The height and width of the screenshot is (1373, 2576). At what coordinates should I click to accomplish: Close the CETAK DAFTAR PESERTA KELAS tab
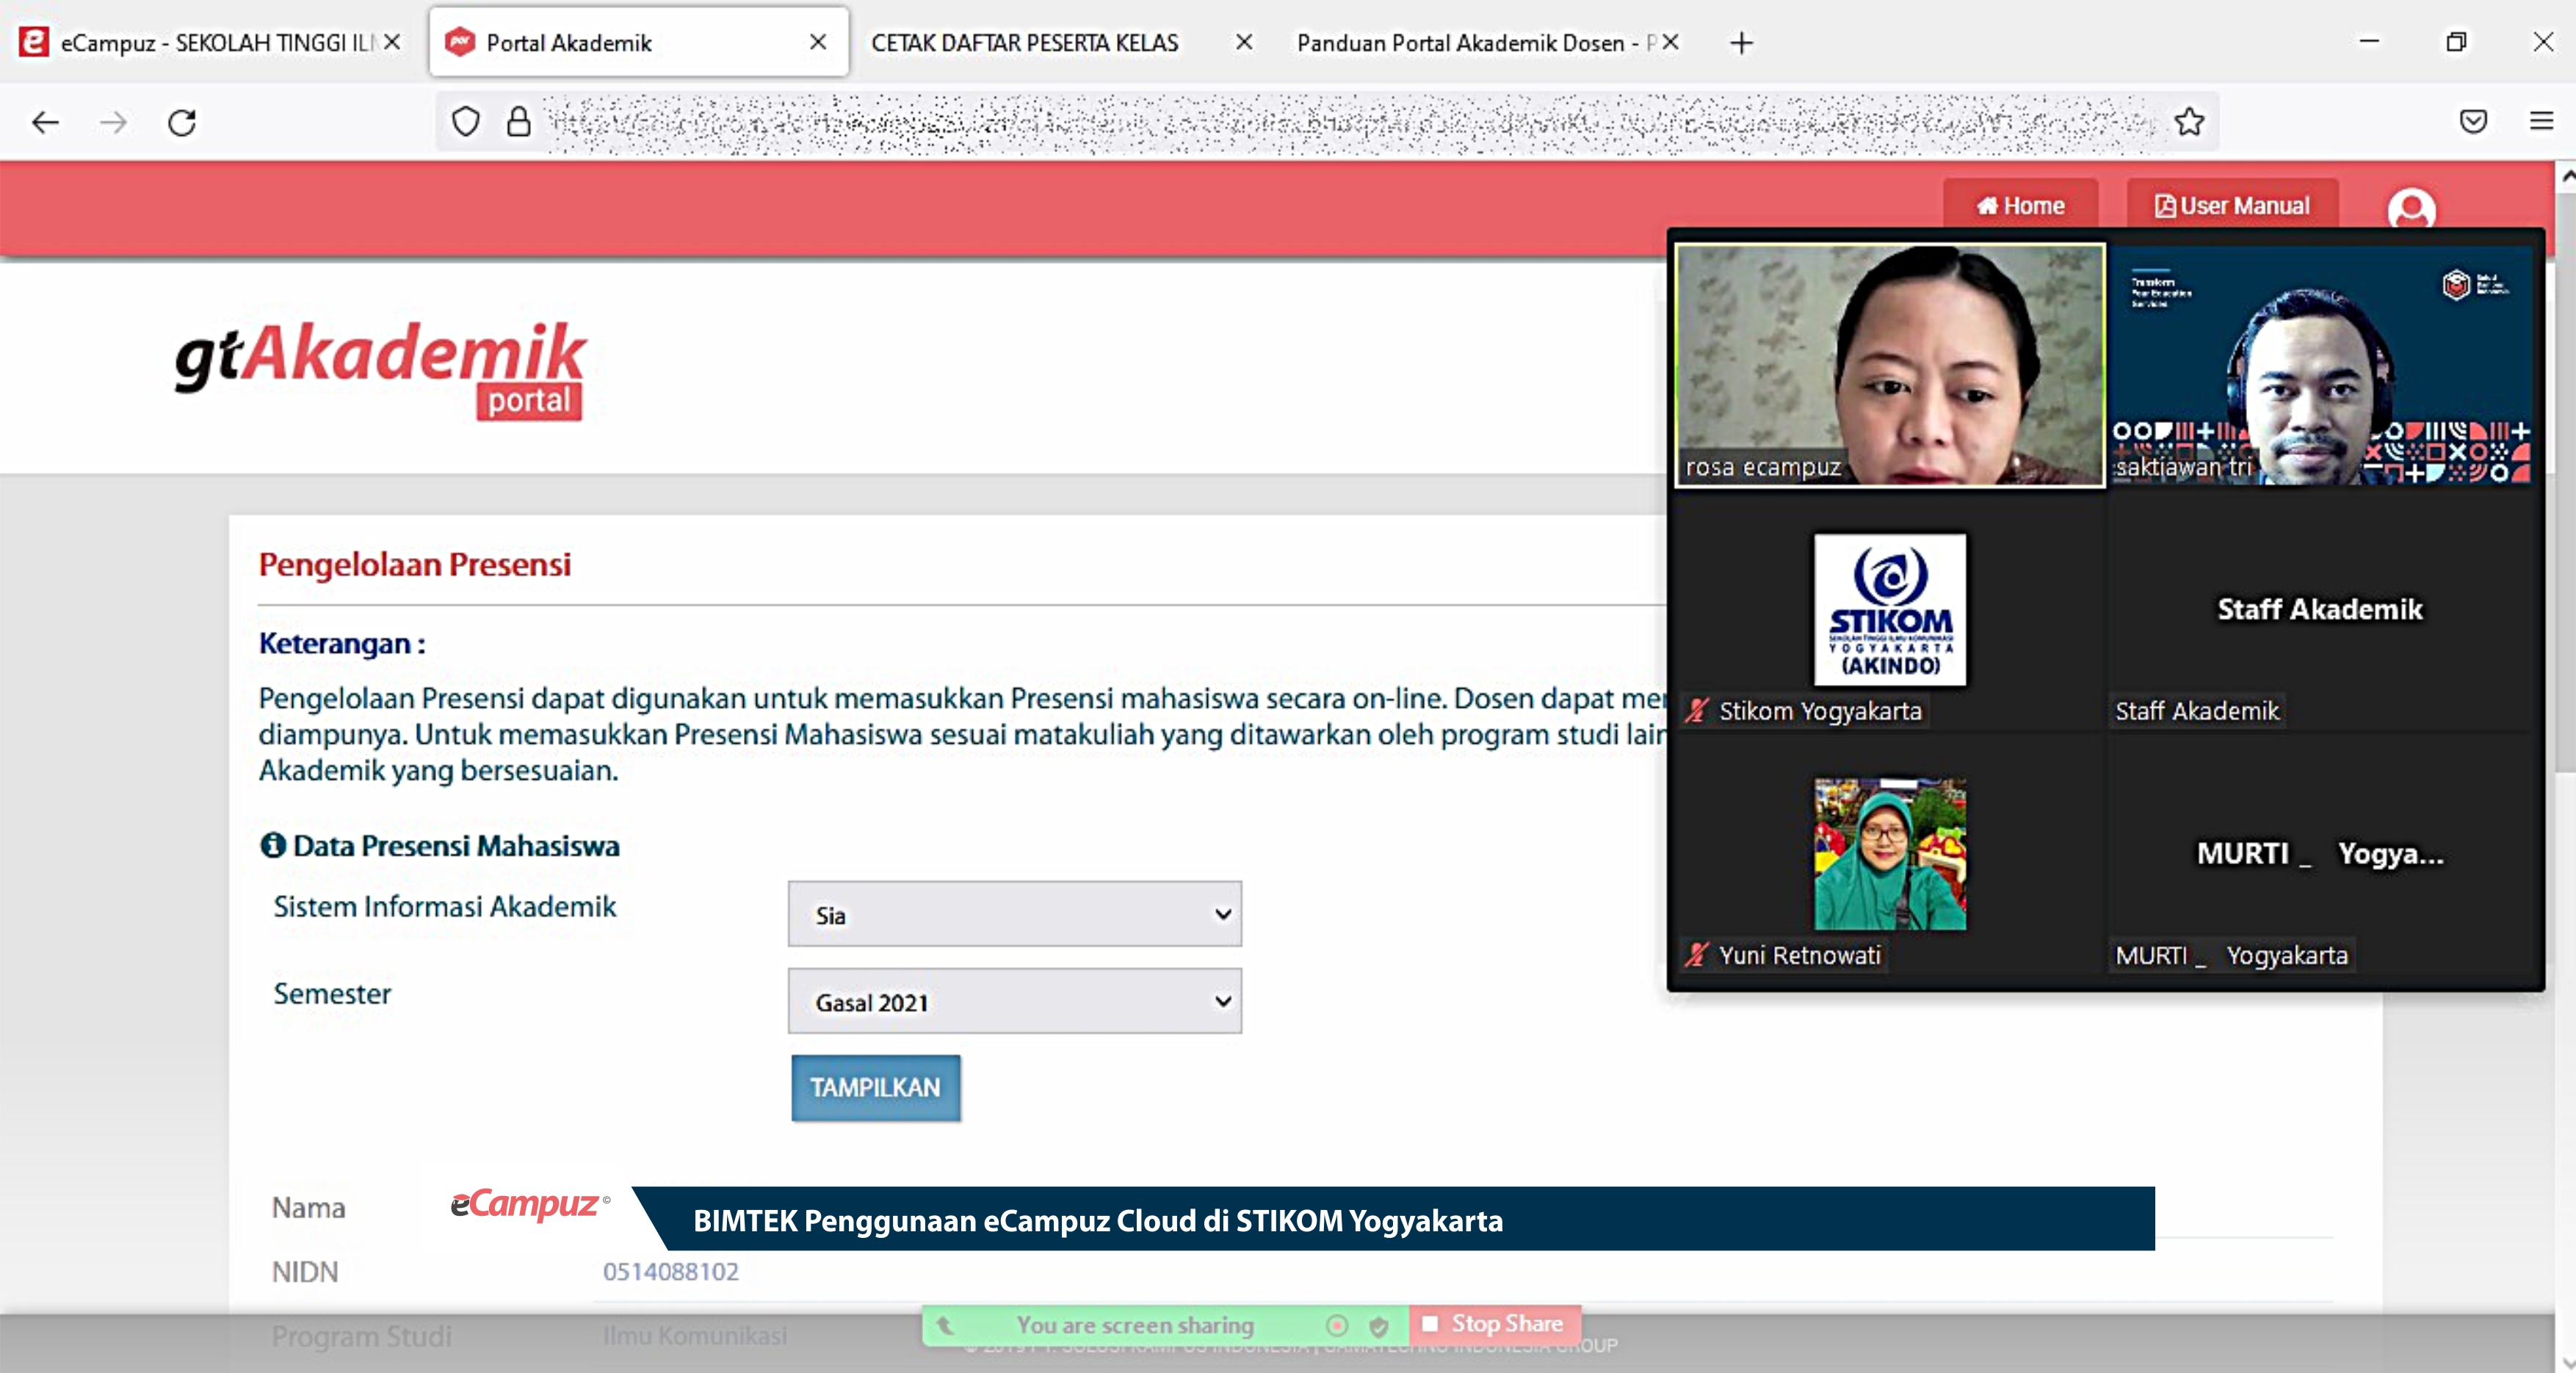1244,42
